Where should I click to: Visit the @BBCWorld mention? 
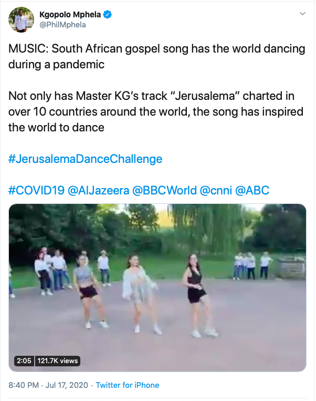[x=164, y=190]
